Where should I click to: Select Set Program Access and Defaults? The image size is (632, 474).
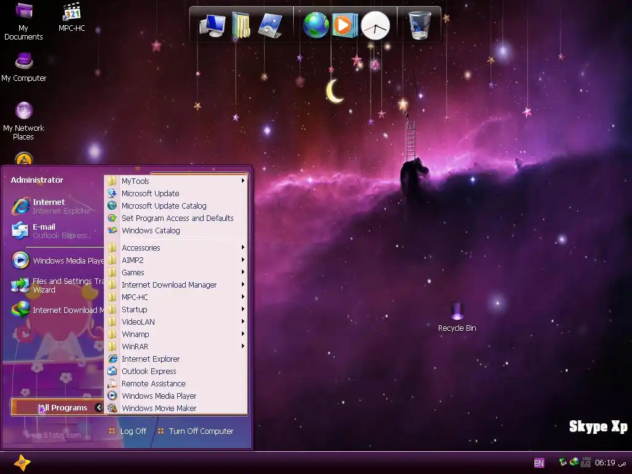tap(176, 218)
